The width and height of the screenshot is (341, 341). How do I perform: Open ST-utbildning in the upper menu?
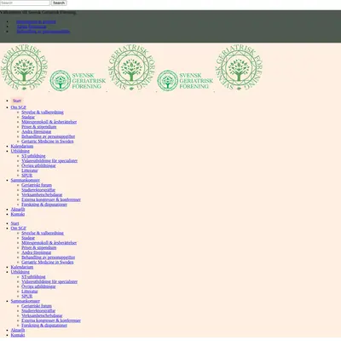click(x=33, y=156)
